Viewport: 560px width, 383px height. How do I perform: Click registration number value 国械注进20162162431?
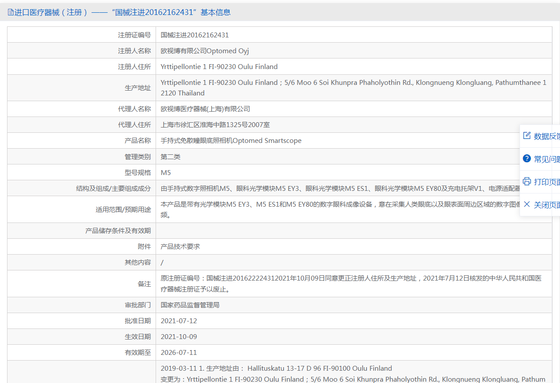pyautogui.click(x=195, y=35)
